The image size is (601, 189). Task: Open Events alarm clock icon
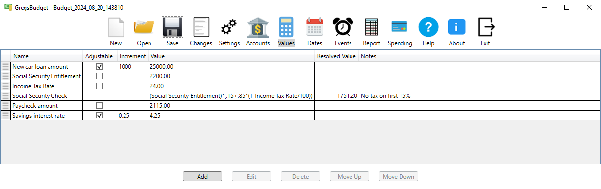pos(343,27)
